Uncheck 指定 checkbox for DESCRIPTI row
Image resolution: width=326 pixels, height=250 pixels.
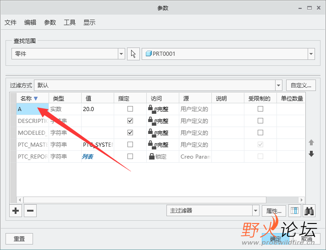point(130,121)
